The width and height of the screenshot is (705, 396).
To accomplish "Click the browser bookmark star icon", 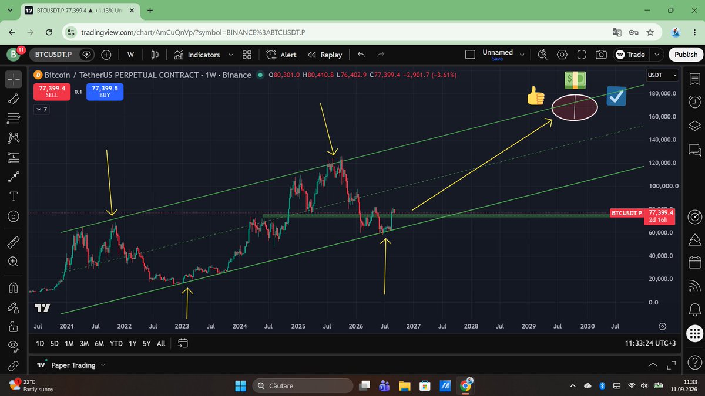I will click(x=650, y=32).
